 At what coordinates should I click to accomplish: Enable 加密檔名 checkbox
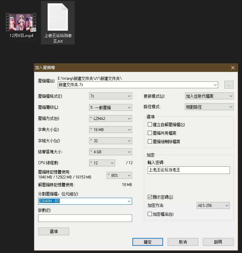pos(150,214)
